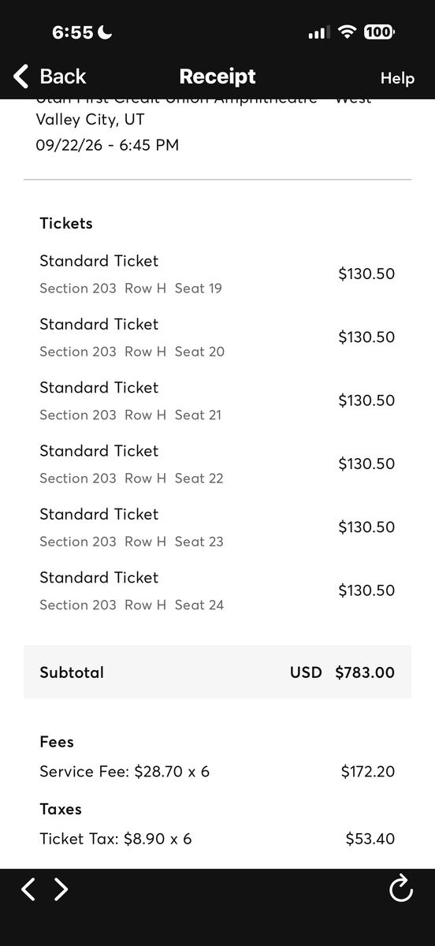Select the Standard Ticket for Seat 21
Image resolution: width=435 pixels, height=946 pixels.
click(217, 400)
